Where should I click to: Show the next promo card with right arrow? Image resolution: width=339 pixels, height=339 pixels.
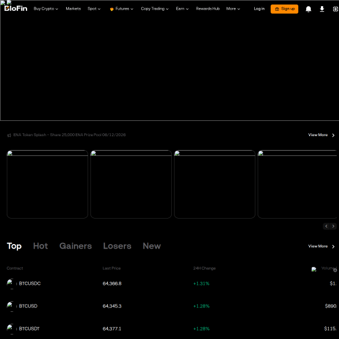click(333, 226)
